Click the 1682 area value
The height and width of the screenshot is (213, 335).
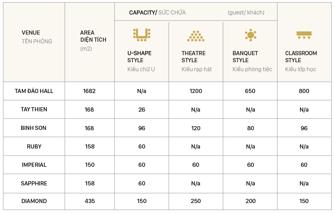(x=89, y=91)
